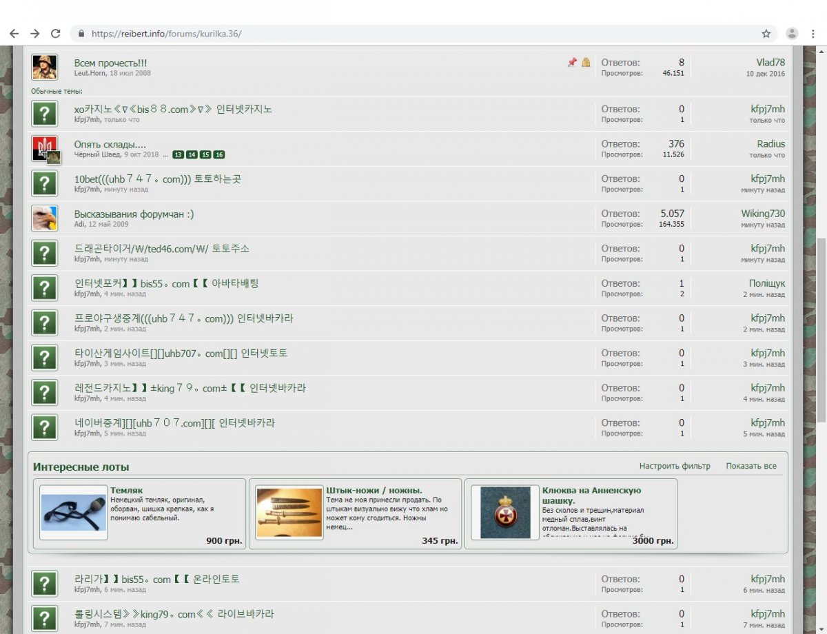827x634 pixels.
Task: Click author Leut.Horn under Всем прочесть
Action: coord(90,73)
